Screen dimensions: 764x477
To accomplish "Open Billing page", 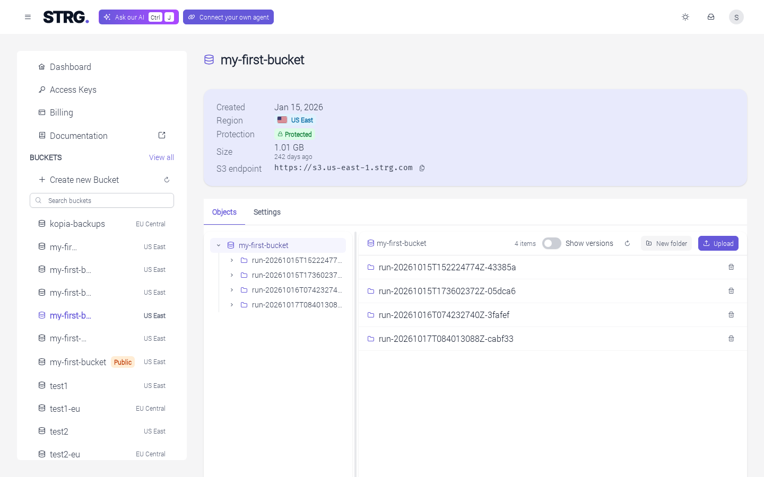I will pyautogui.click(x=102, y=112).
